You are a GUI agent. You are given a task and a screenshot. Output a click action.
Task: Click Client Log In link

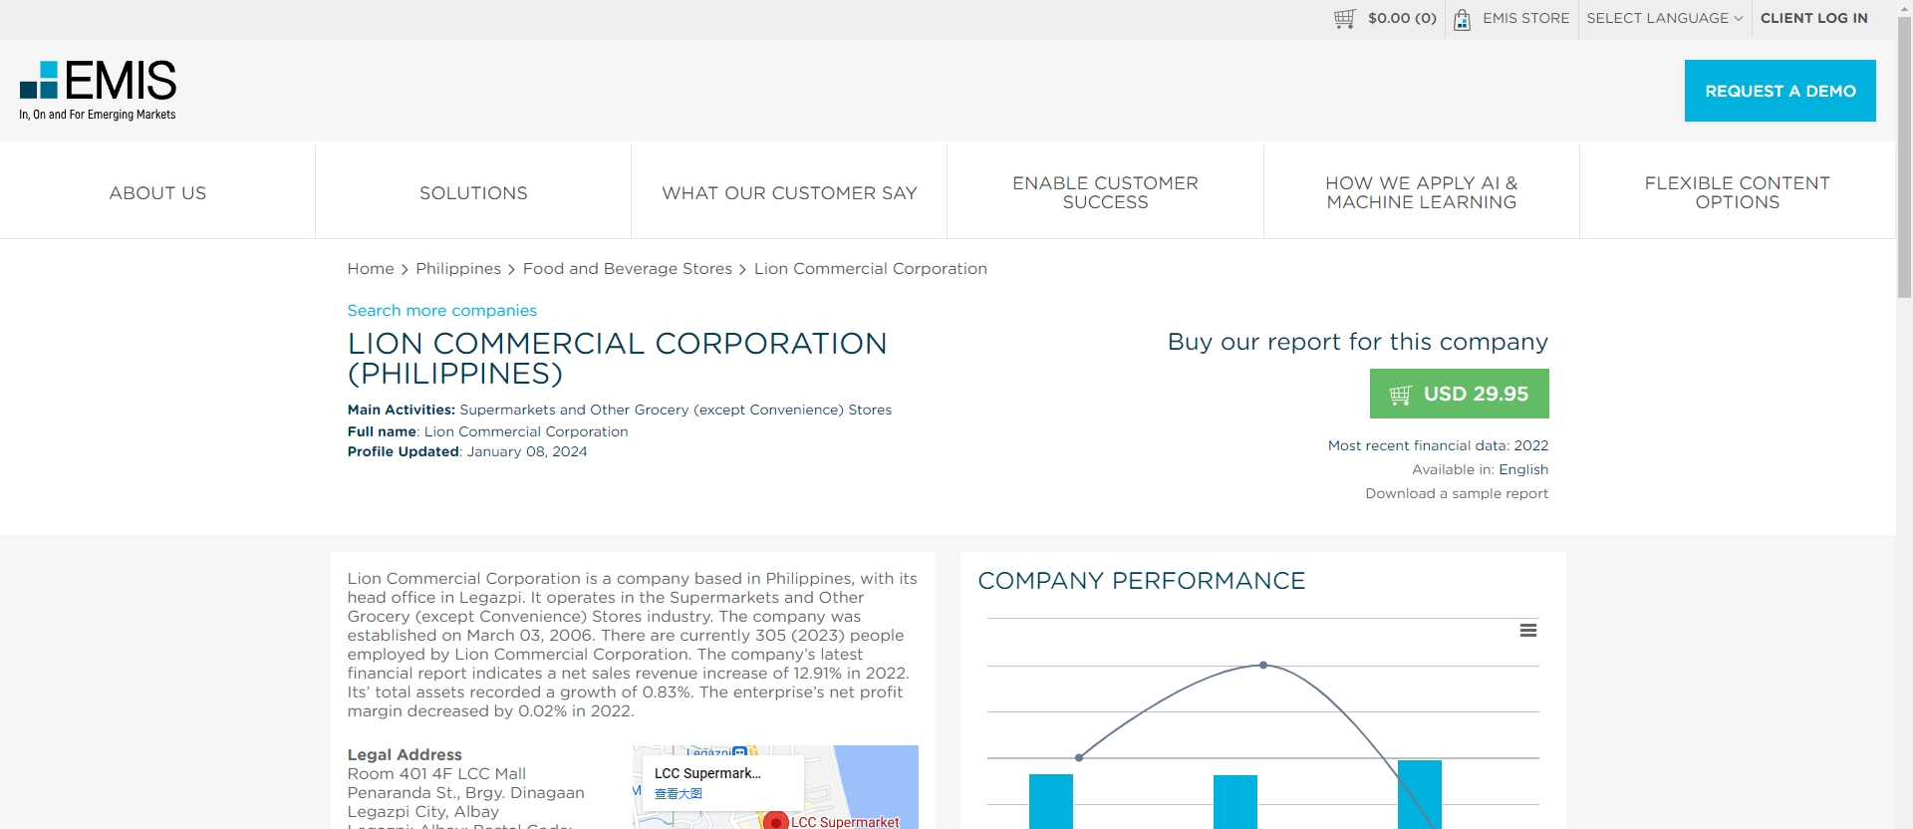pyautogui.click(x=1813, y=18)
